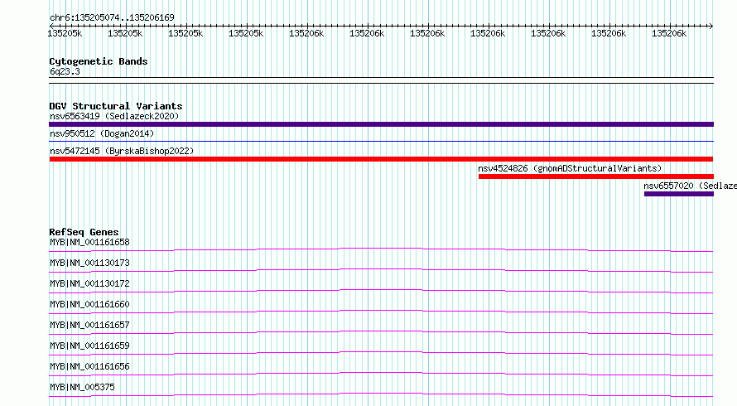Screen dimensions: 737x406
Task: Open transcript MYB|NM_001130172
Action: [89, 283]
